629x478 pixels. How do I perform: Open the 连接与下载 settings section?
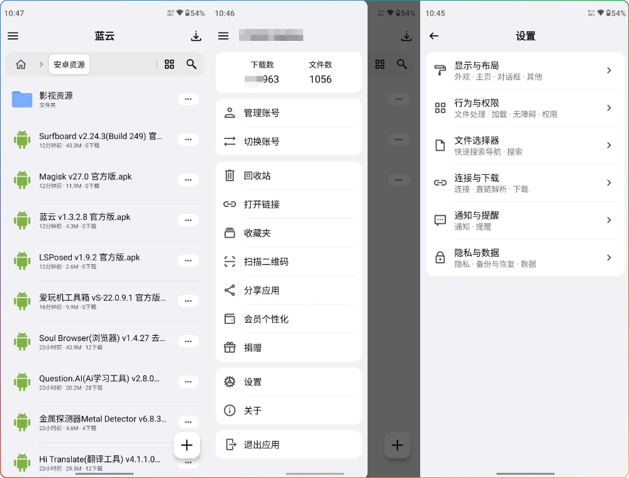pyautogui.click(x=525, y=183)
